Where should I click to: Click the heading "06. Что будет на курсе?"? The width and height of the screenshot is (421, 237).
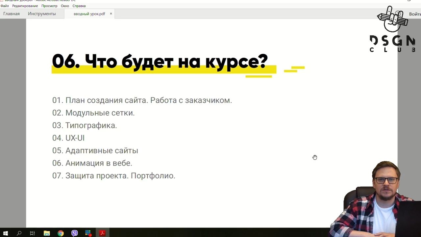tap(160, 61)
